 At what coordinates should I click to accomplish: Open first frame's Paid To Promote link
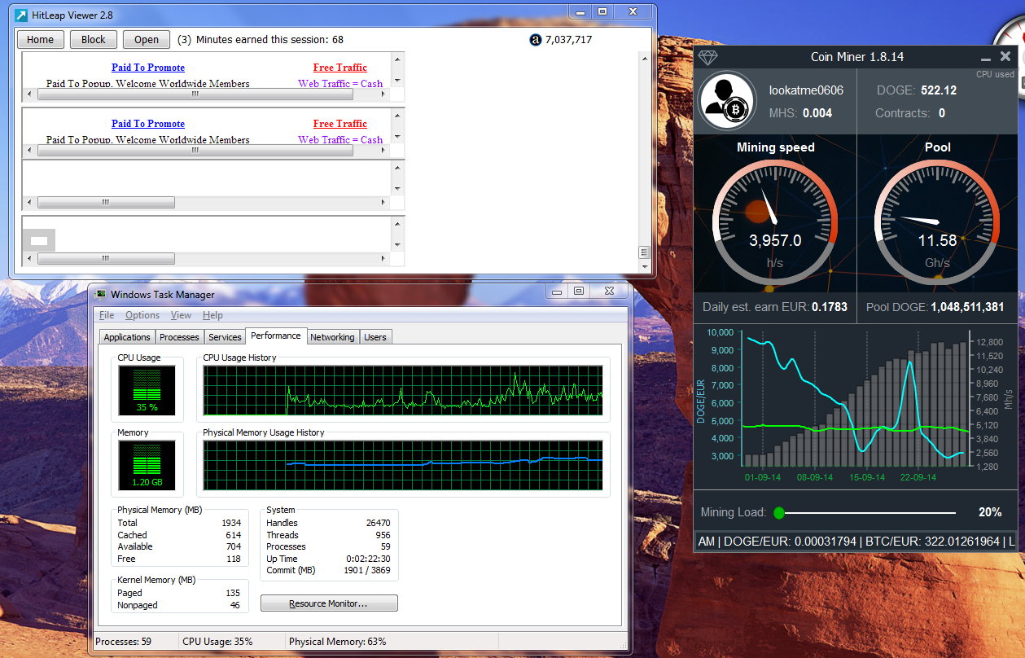148,68
